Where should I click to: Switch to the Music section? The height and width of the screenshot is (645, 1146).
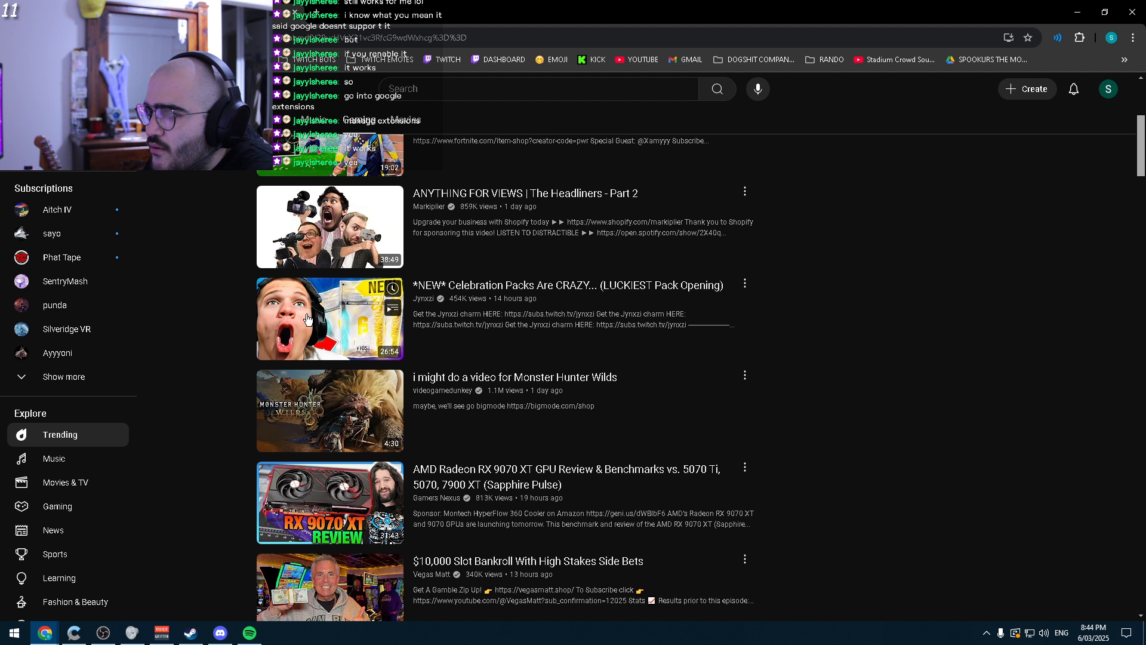54,459
